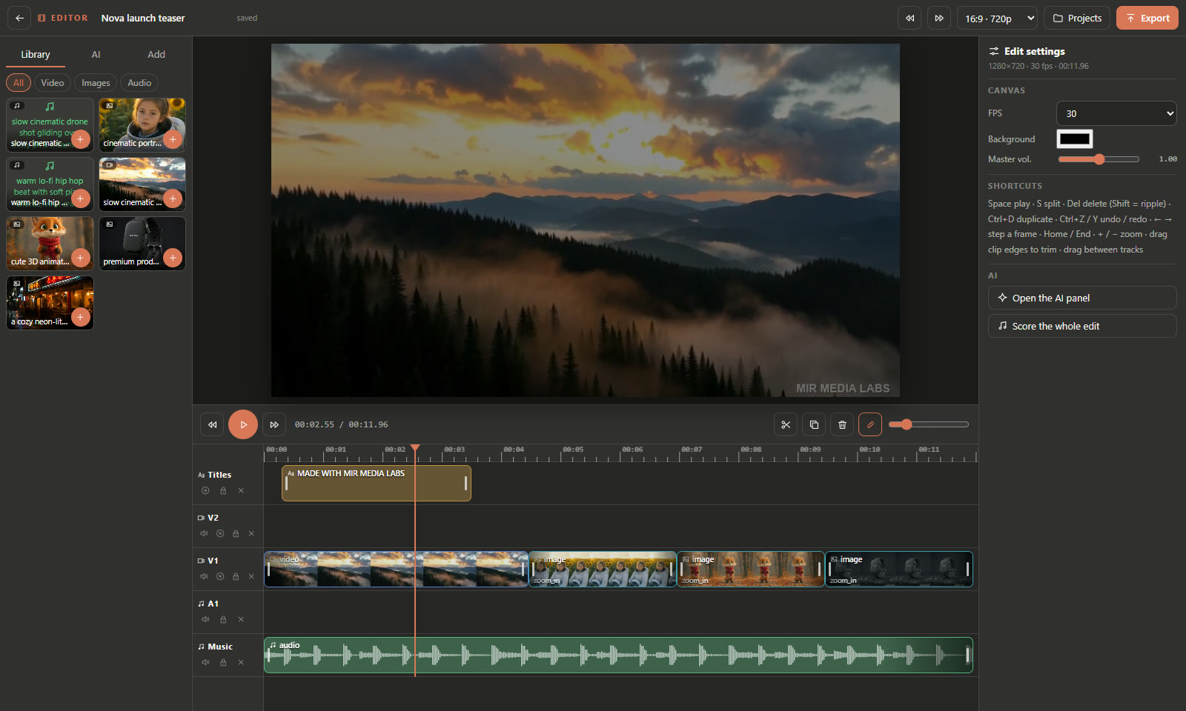Open the FPS dropdown
This screenshot has height=711, width=1186.
pos(1116,113)
